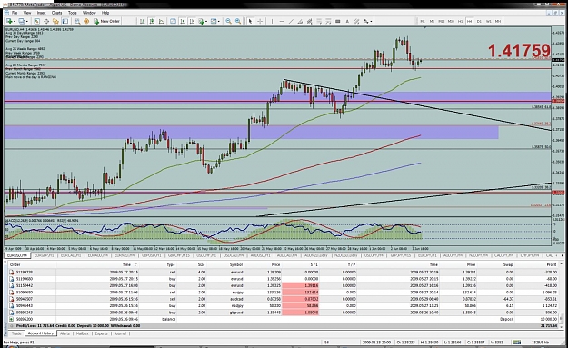The width and height of the screenshot is (568, 348).
Task: Switch to bar chart display
Action: pyautogui.click(x=143, y=22)
